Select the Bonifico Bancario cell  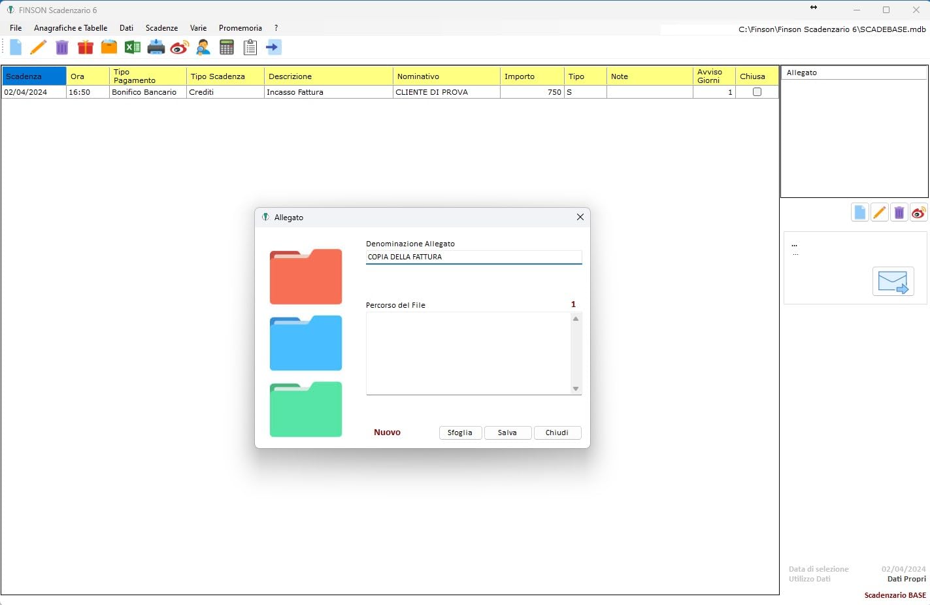click(x=148, y=92)
